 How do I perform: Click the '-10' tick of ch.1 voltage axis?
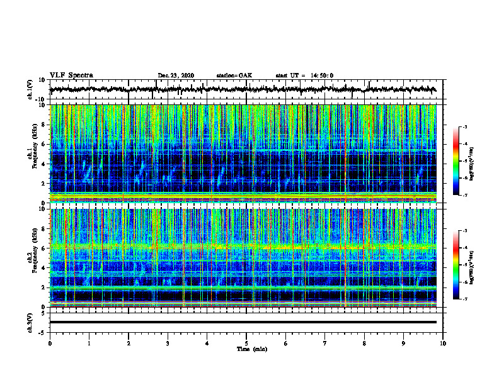[41, 99]
